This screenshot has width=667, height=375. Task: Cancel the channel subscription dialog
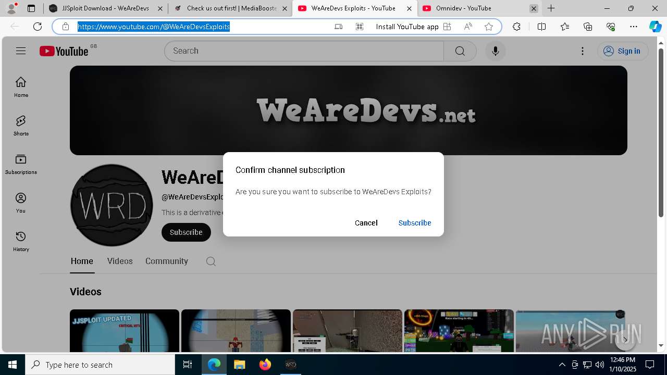point(366,223)
